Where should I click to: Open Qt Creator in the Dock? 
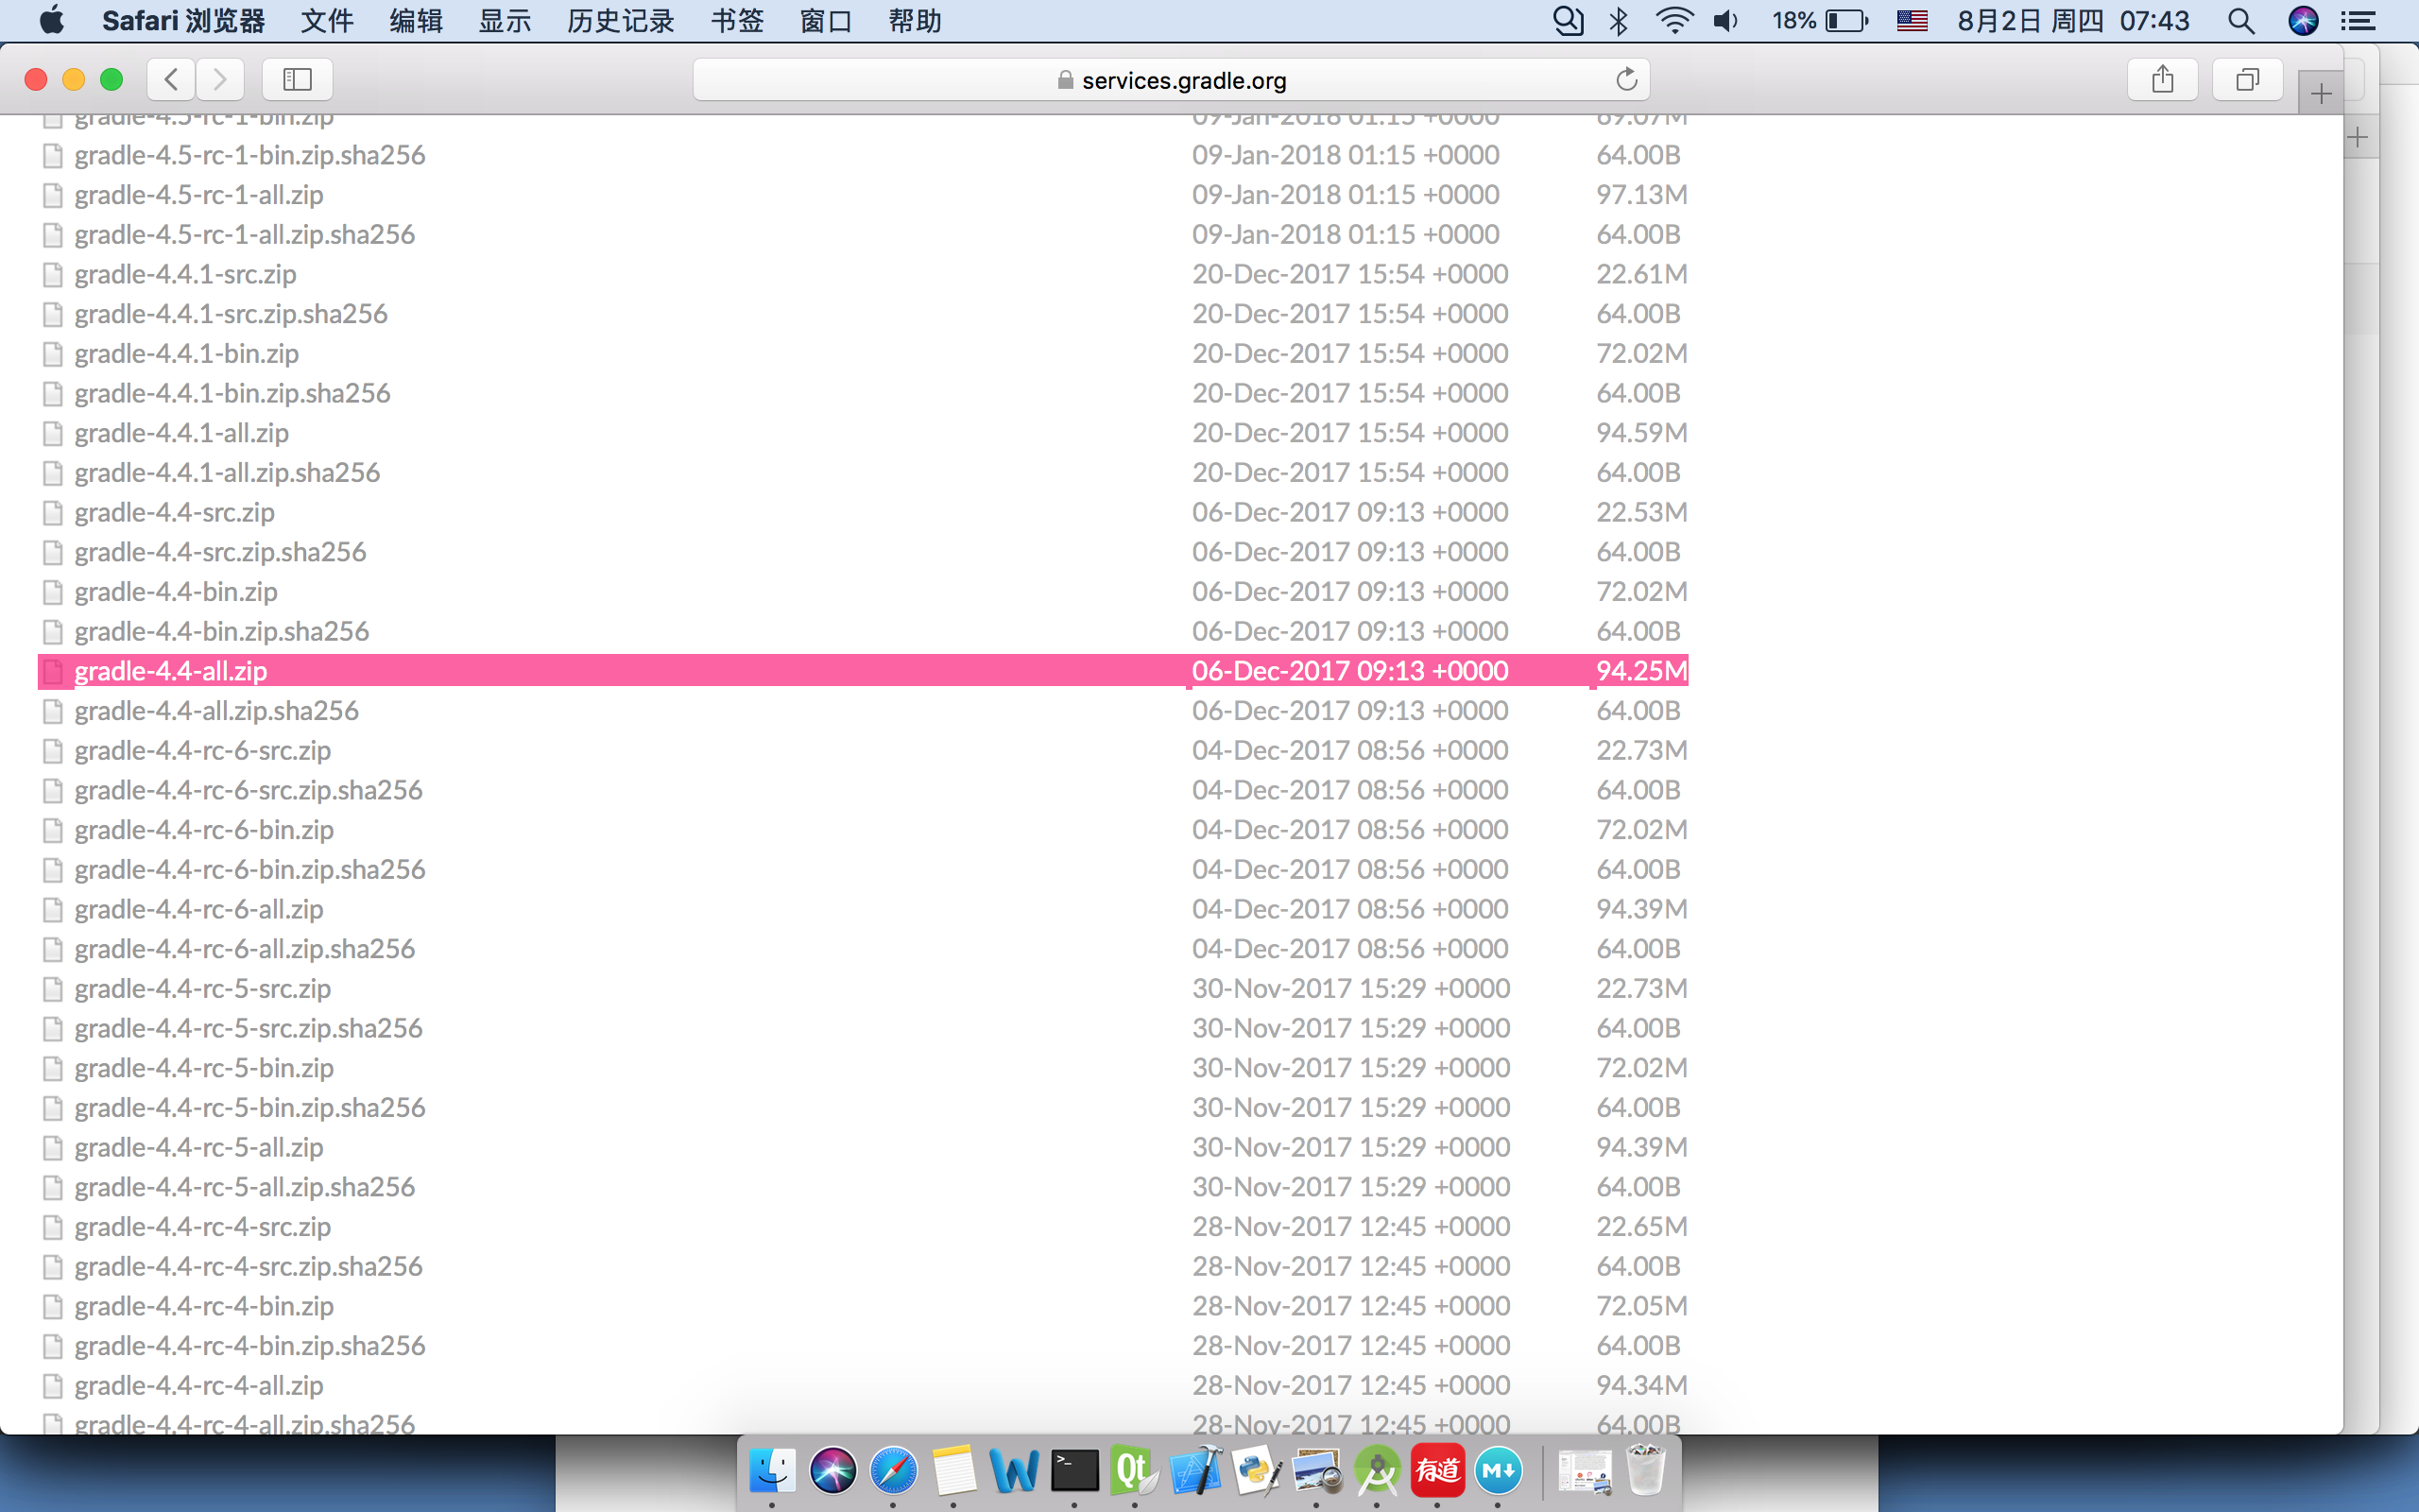(x=1135, y=1470)
